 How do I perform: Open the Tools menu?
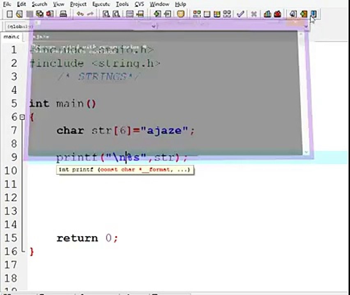tap(122, 4)
